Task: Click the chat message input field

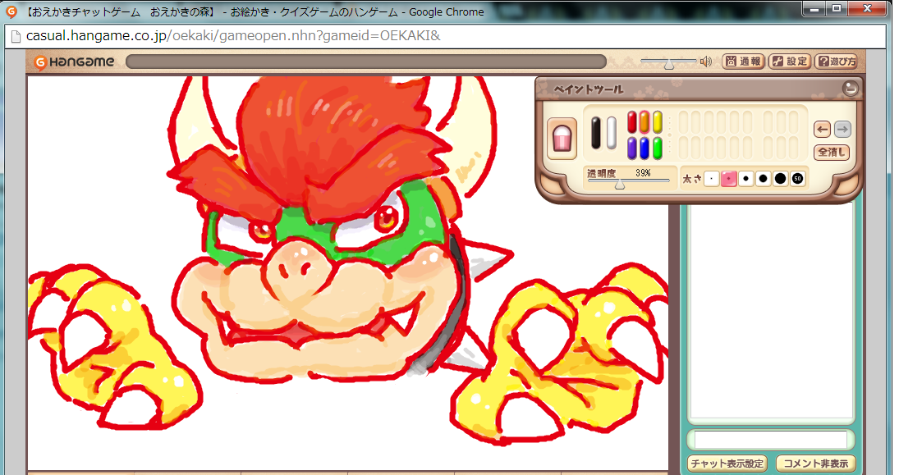Action: point(771,440)
